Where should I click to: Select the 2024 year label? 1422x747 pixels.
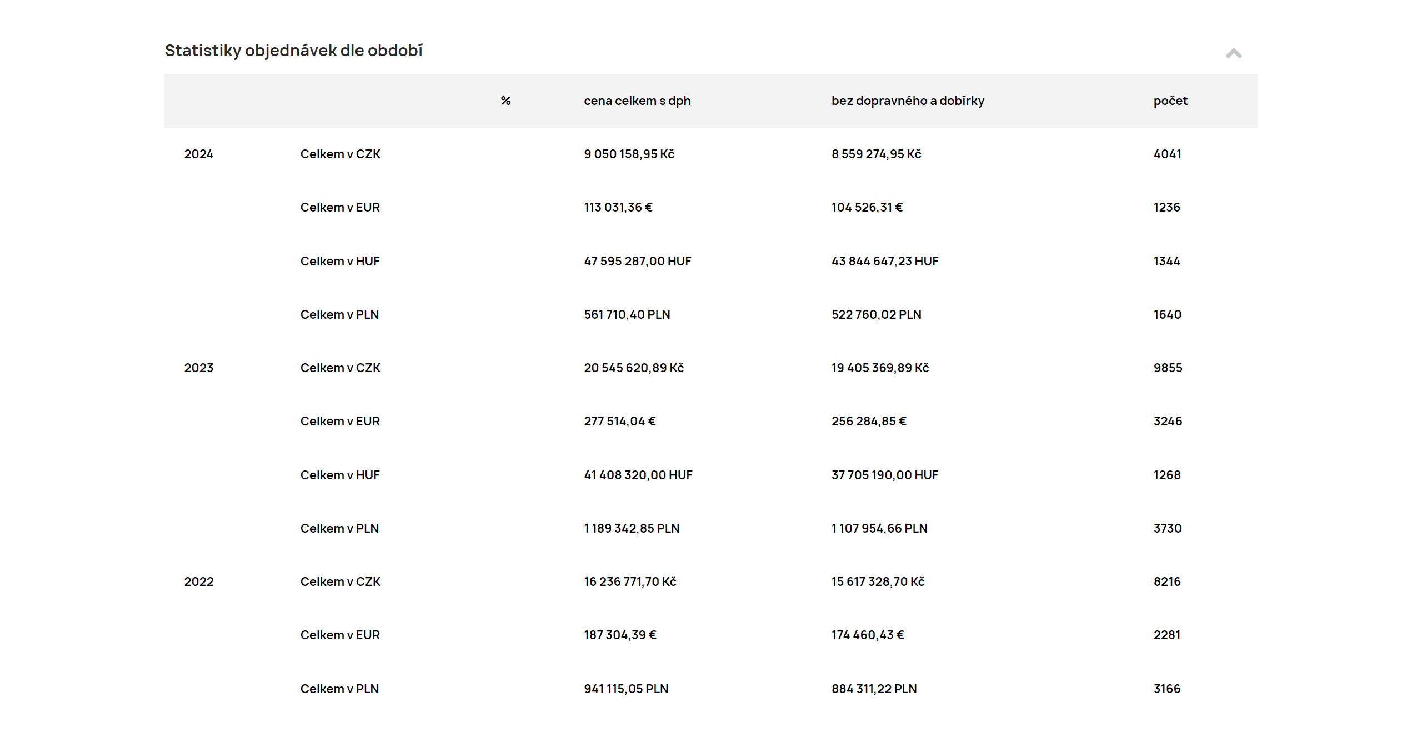click(199, 154)
